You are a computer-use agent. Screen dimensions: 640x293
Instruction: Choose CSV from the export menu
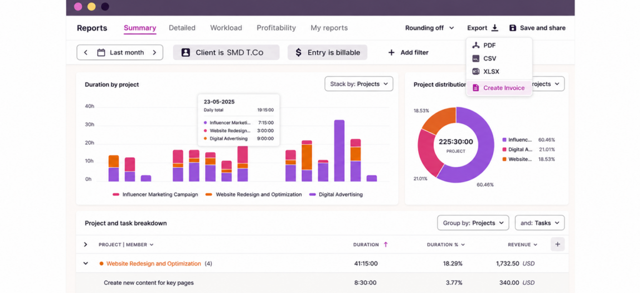pos(499,58)
